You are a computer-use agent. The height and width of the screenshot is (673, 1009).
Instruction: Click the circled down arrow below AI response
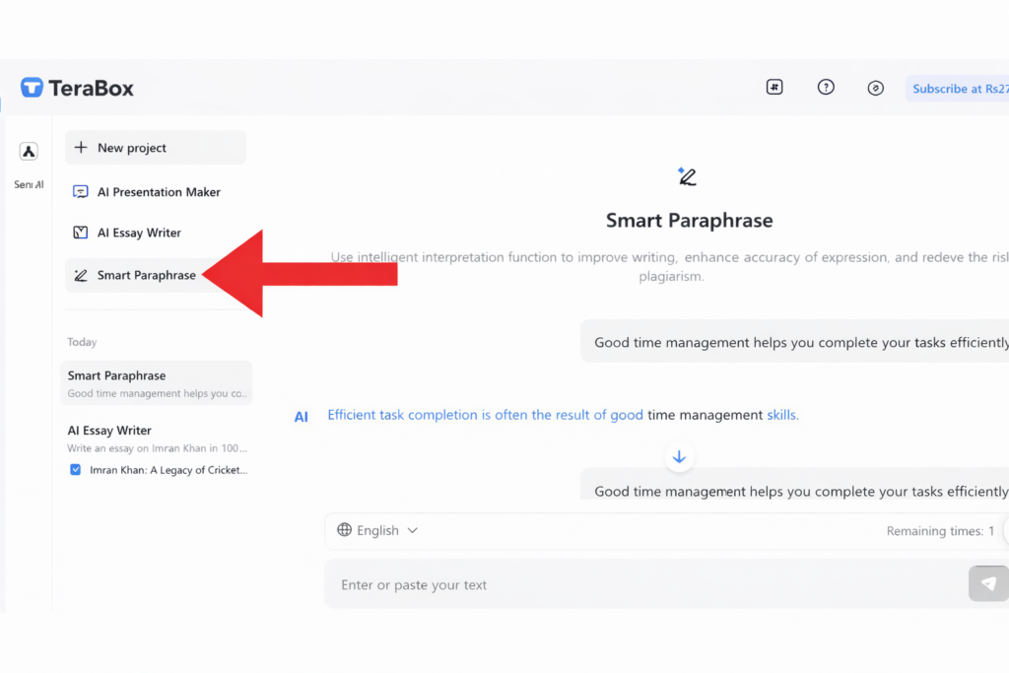[x=679, y=457]
